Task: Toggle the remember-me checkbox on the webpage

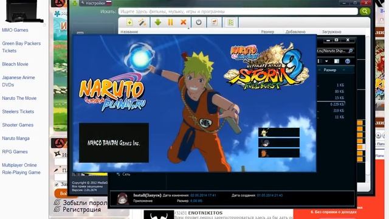Action: (57, 184)
